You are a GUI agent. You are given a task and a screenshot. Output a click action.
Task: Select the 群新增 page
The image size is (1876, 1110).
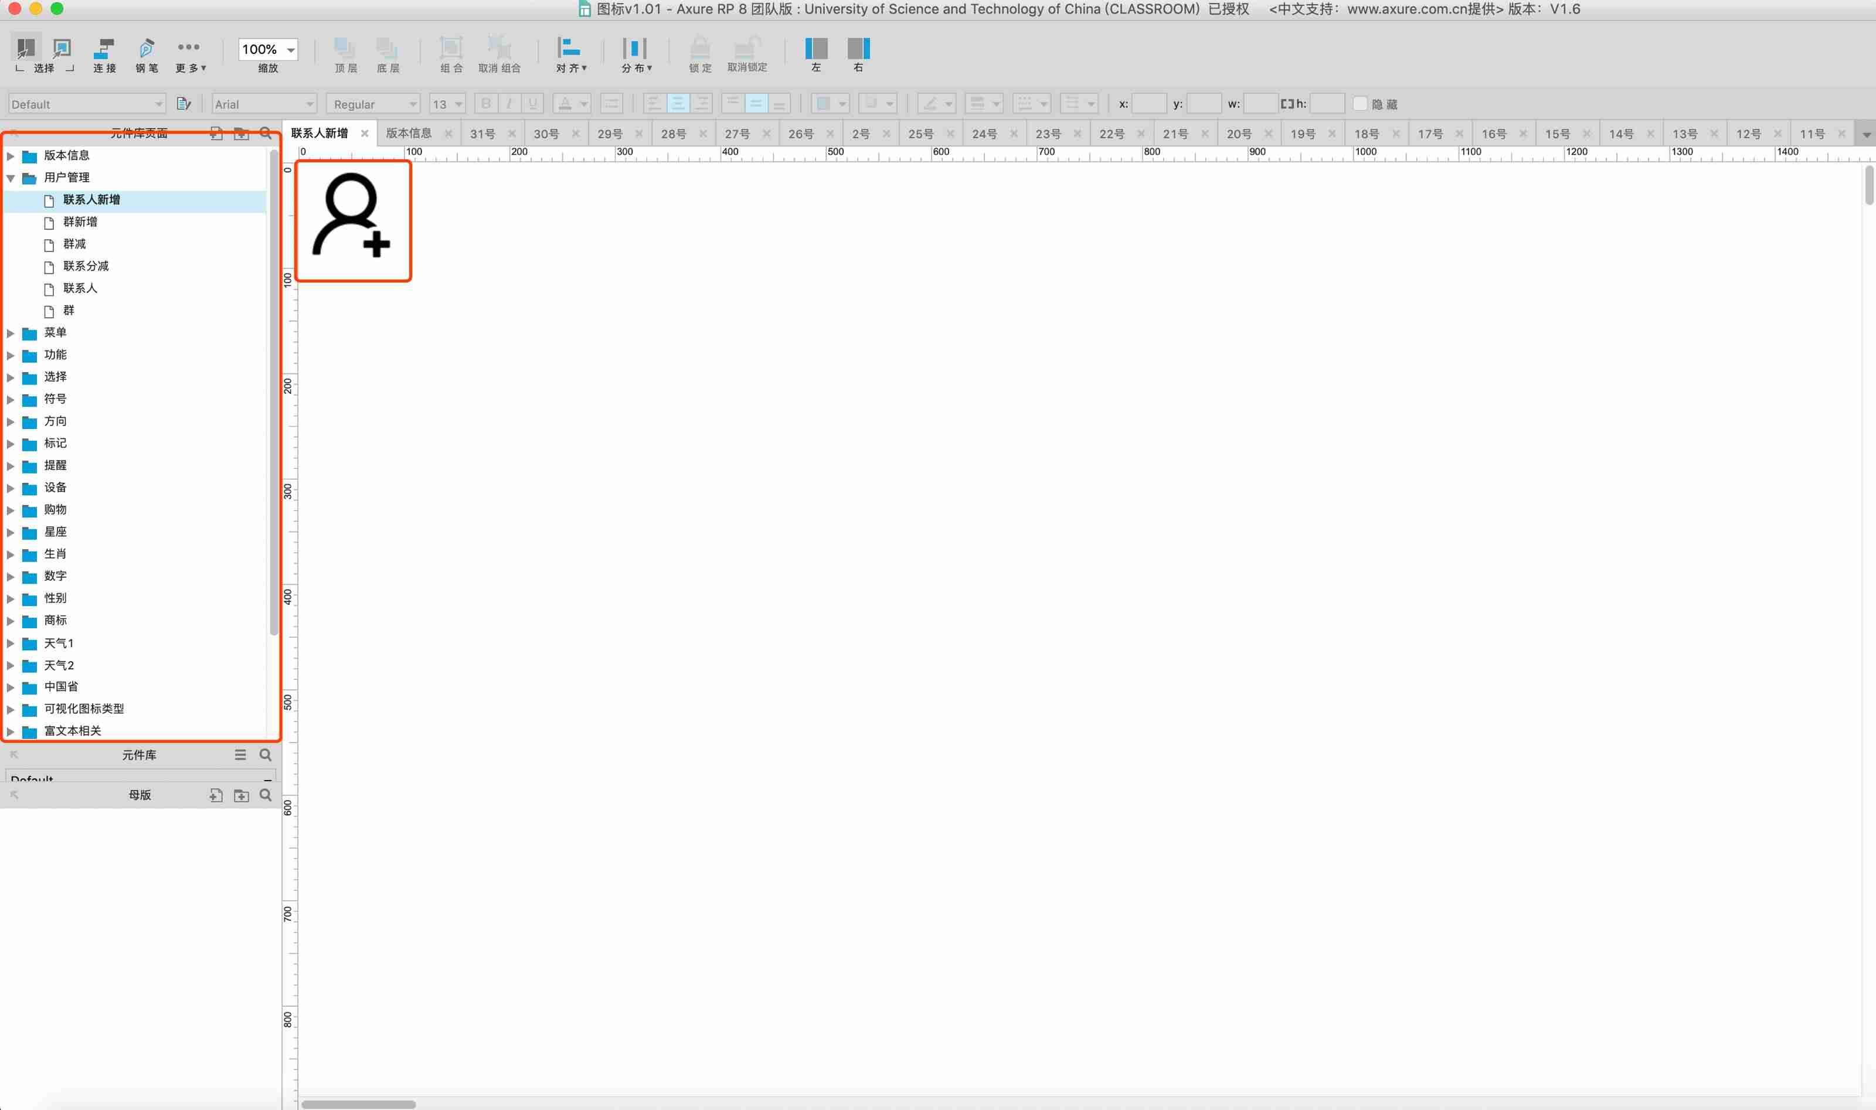[80, 222]
